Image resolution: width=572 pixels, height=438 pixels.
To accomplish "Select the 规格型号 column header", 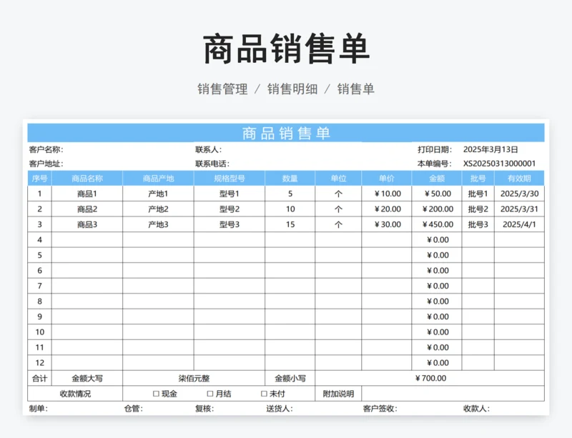I will click(x=230, y=179).
